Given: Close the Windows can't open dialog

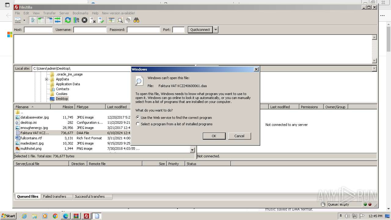Looking at the screenshot, I should pos(256,69).
